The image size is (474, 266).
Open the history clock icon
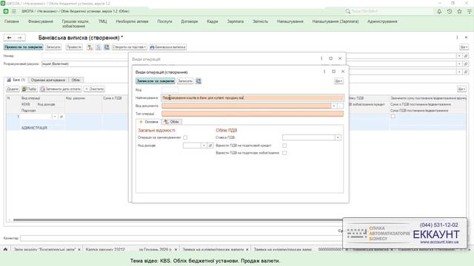(450, 11)
